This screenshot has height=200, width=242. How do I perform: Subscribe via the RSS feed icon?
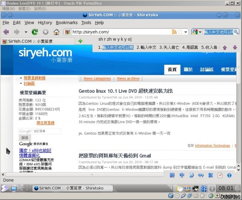[174, 32]
